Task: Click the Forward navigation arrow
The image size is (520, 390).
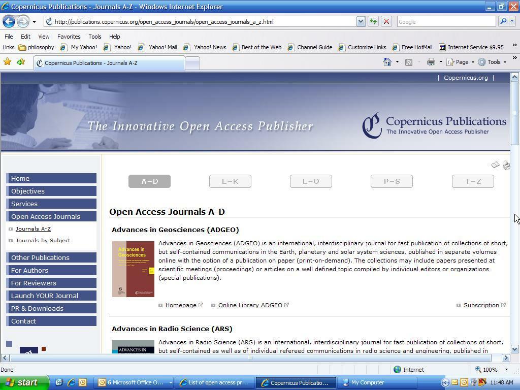Action: pos(23,22)
